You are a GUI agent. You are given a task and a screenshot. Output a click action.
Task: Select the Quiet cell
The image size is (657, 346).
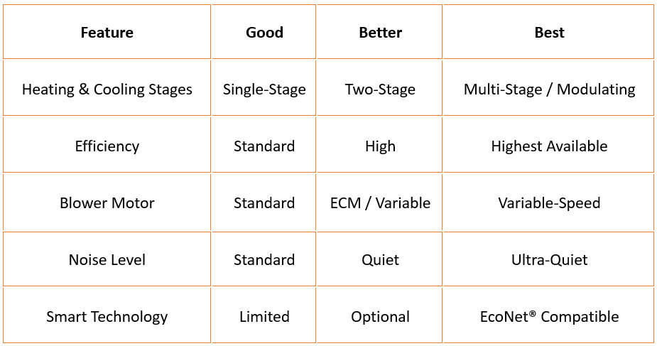[x=380, y=260]
